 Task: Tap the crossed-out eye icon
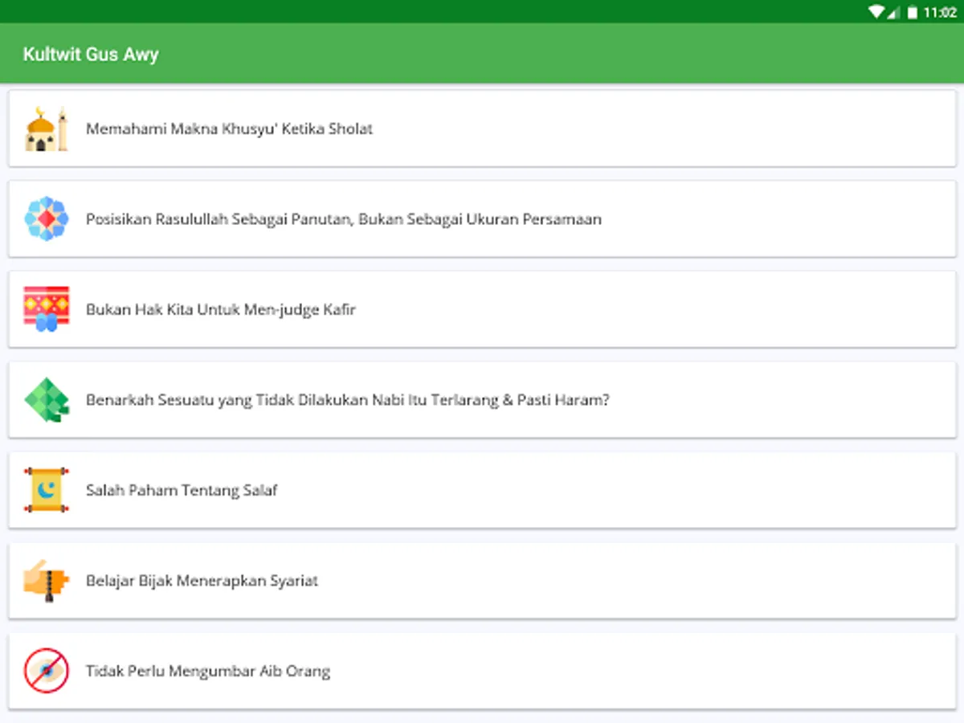pyautogui.click(x=47, y=671)
